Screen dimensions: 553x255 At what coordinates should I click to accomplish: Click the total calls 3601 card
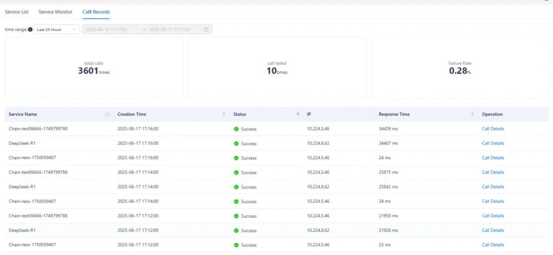tap(93, 68)
